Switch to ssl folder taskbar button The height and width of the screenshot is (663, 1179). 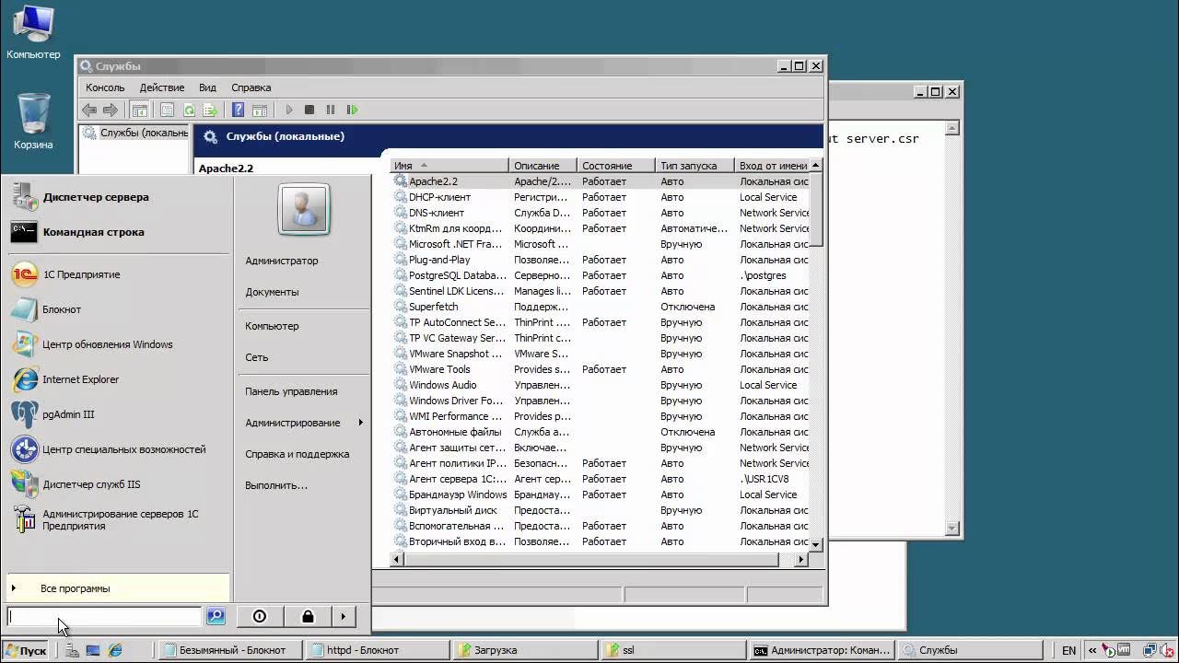(671, 650)
